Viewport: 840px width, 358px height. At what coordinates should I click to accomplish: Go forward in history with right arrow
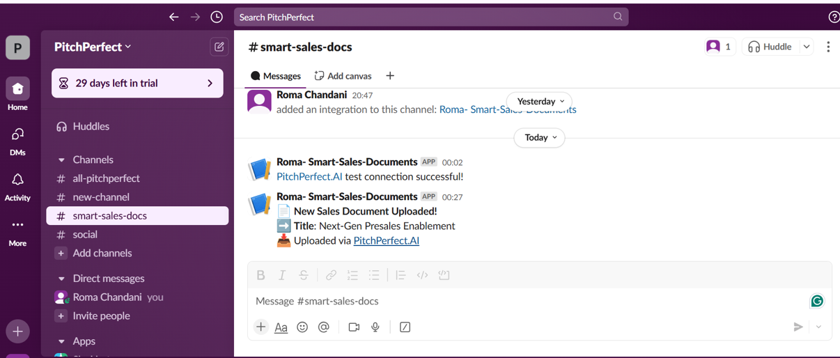195,17
